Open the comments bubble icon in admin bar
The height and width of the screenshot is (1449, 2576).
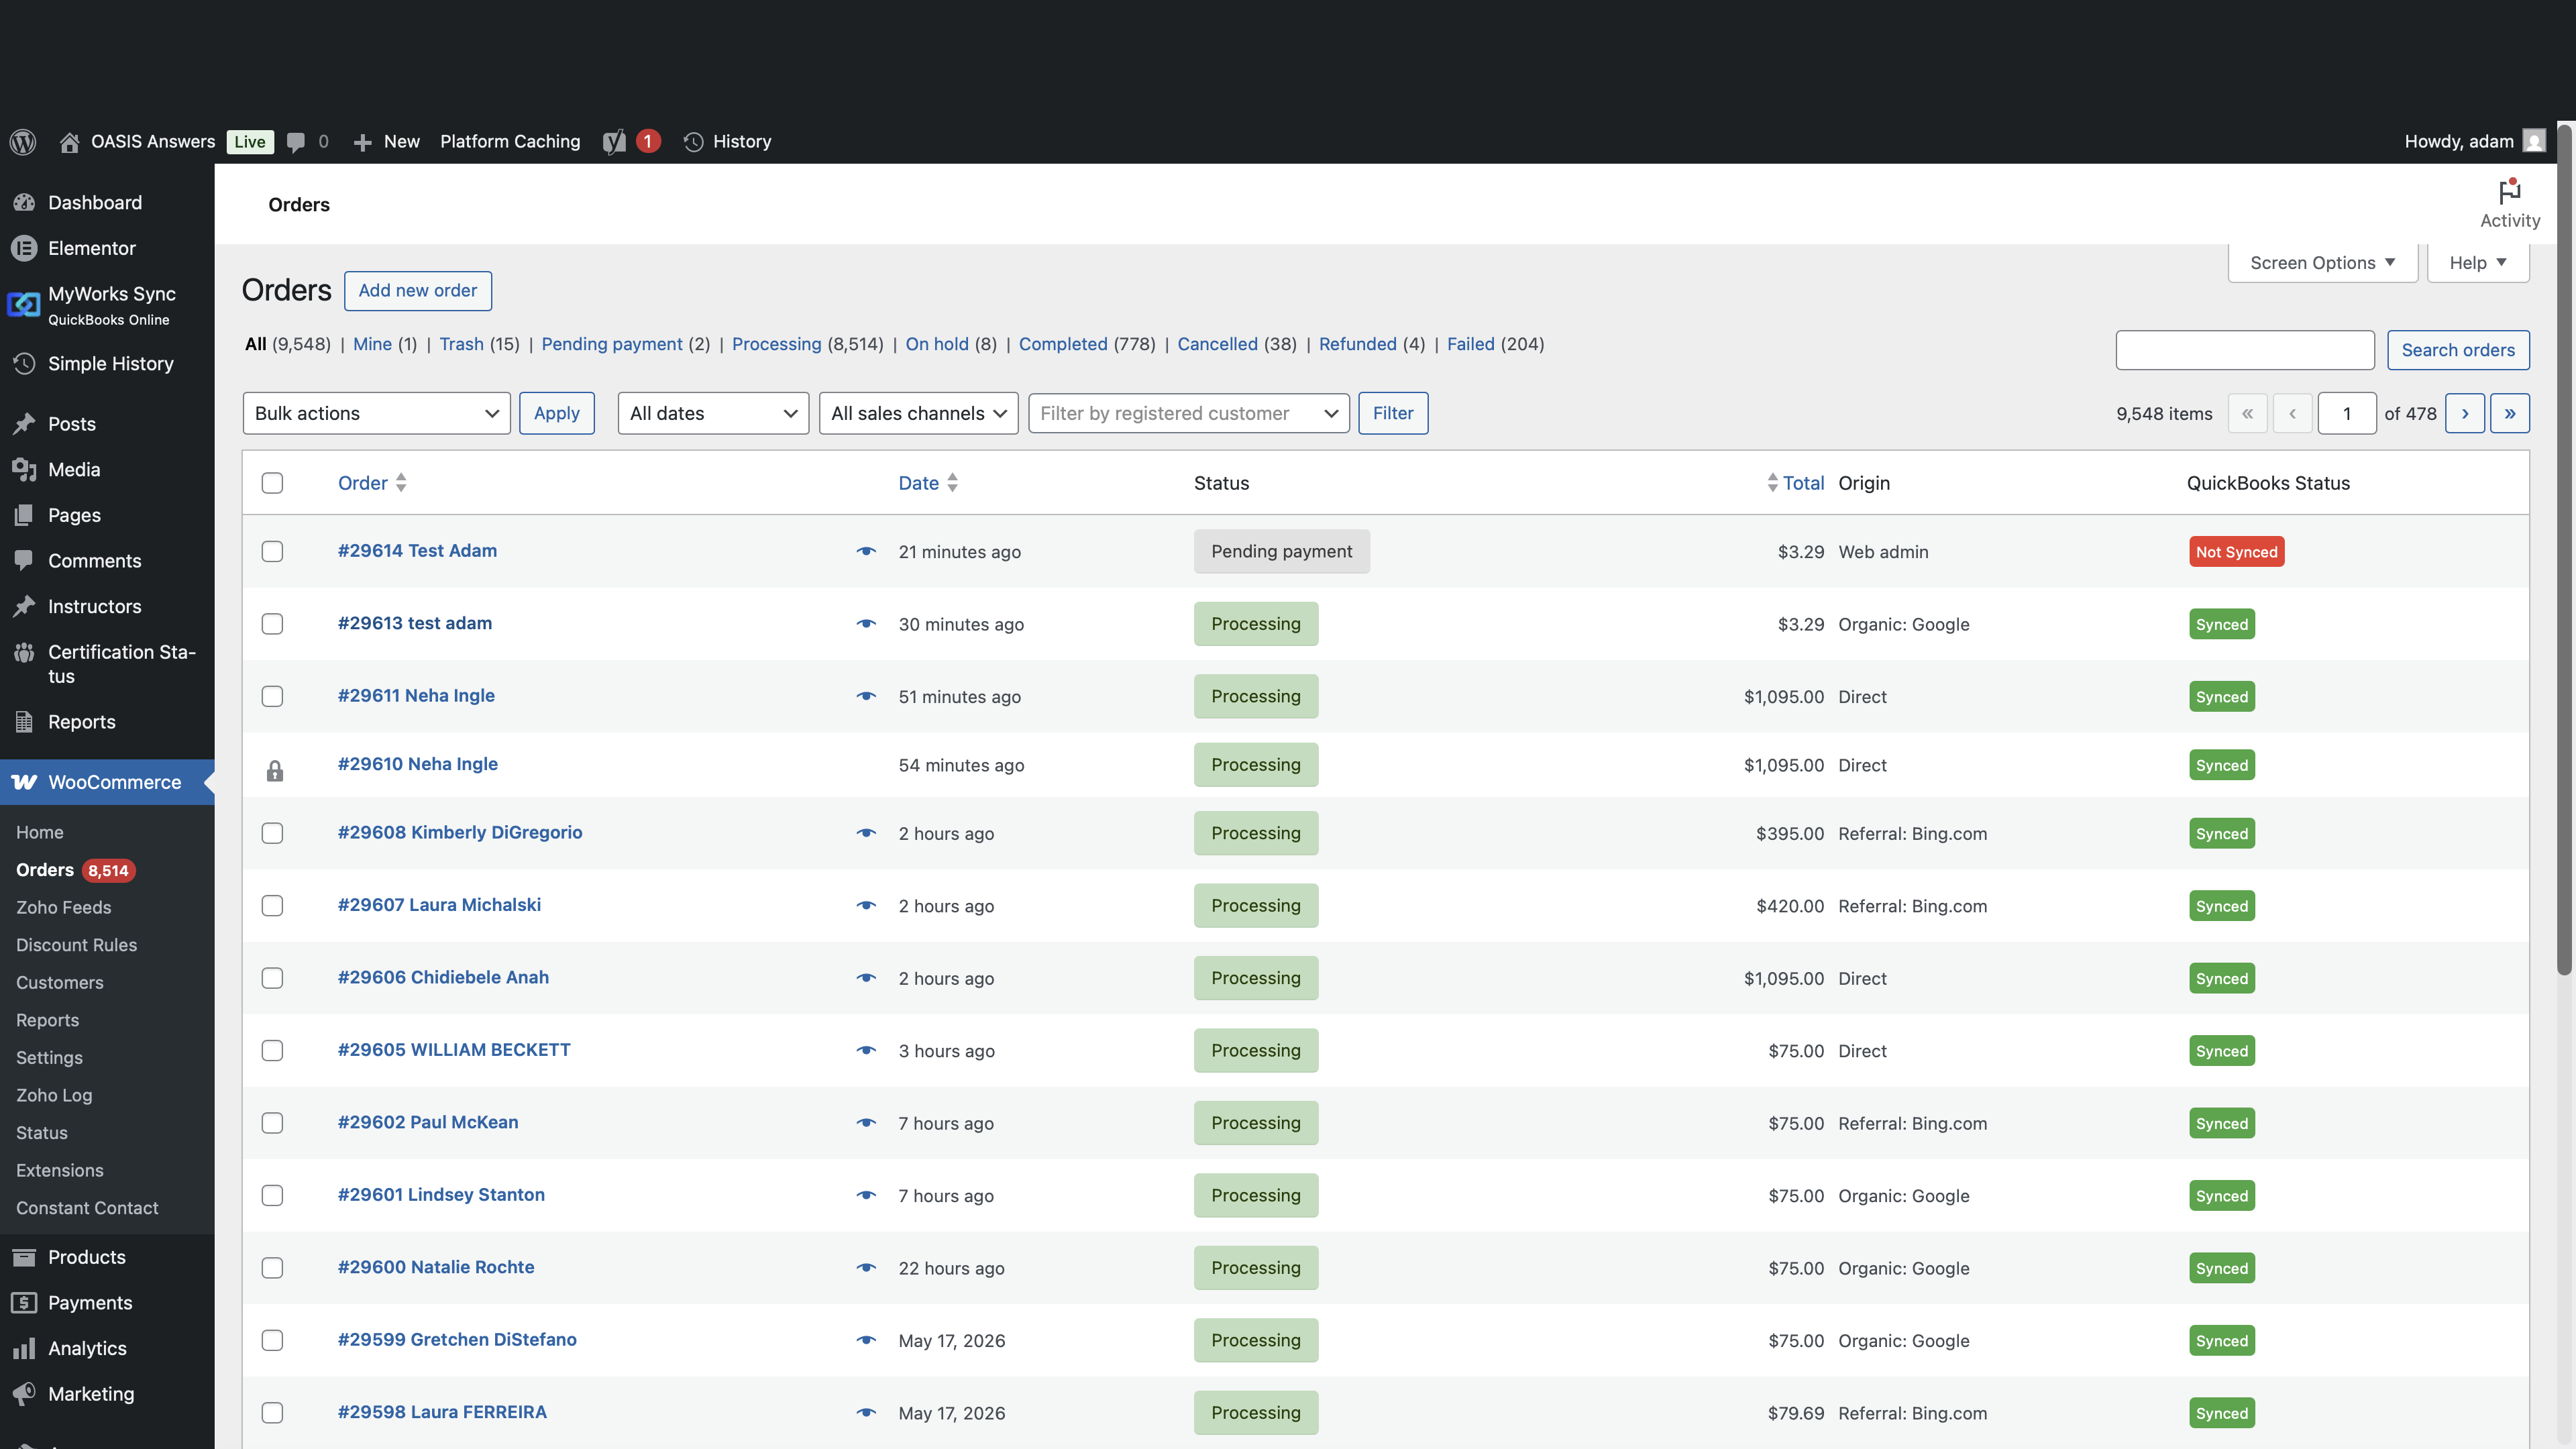coord(296,142)
